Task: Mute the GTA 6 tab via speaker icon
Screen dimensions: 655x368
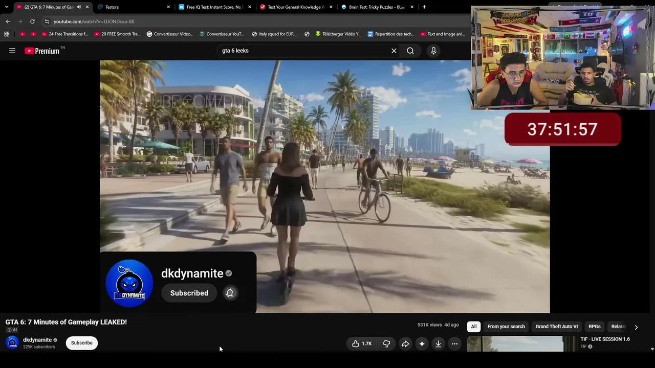Action: 79,7
